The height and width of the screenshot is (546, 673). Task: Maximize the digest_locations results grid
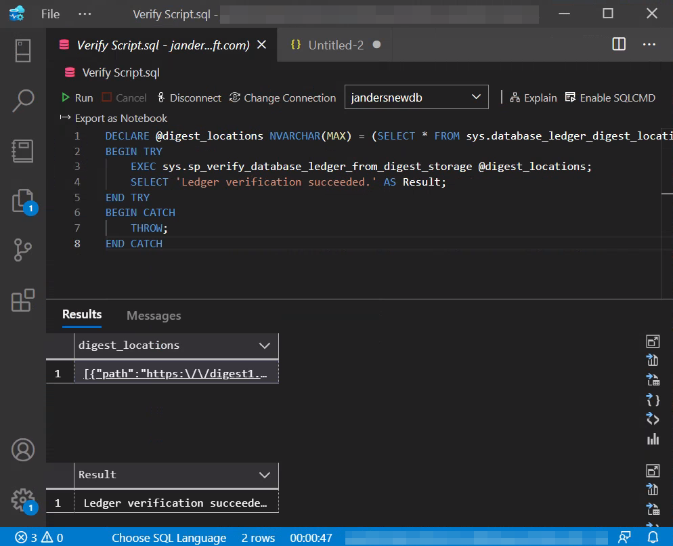click(652, 341)
